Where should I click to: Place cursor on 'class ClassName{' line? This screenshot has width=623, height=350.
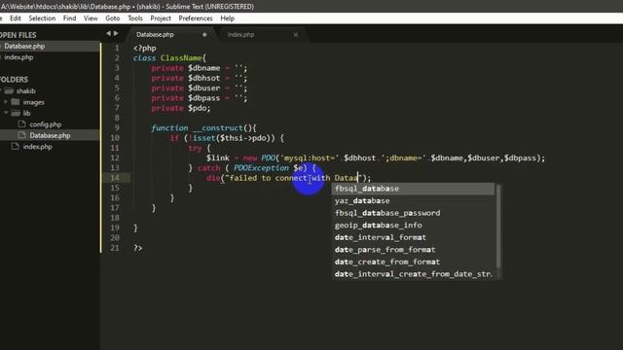(x=169, y=58)
